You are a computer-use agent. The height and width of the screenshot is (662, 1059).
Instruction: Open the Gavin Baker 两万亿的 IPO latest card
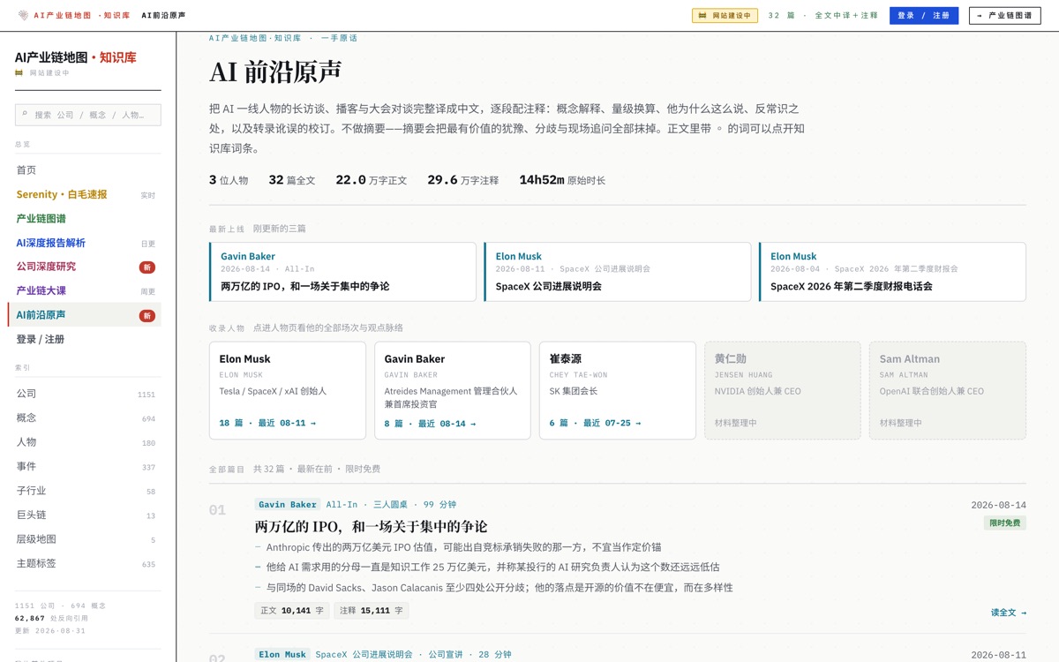342,272
